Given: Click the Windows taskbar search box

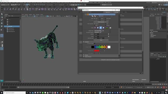Looking at the screenshot, I should [14, 93].
